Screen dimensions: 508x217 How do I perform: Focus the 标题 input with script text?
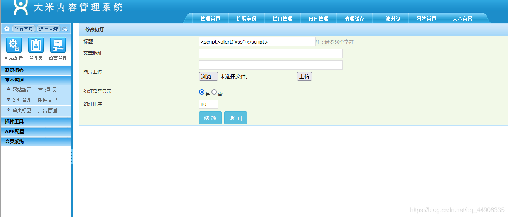point(257,42)
